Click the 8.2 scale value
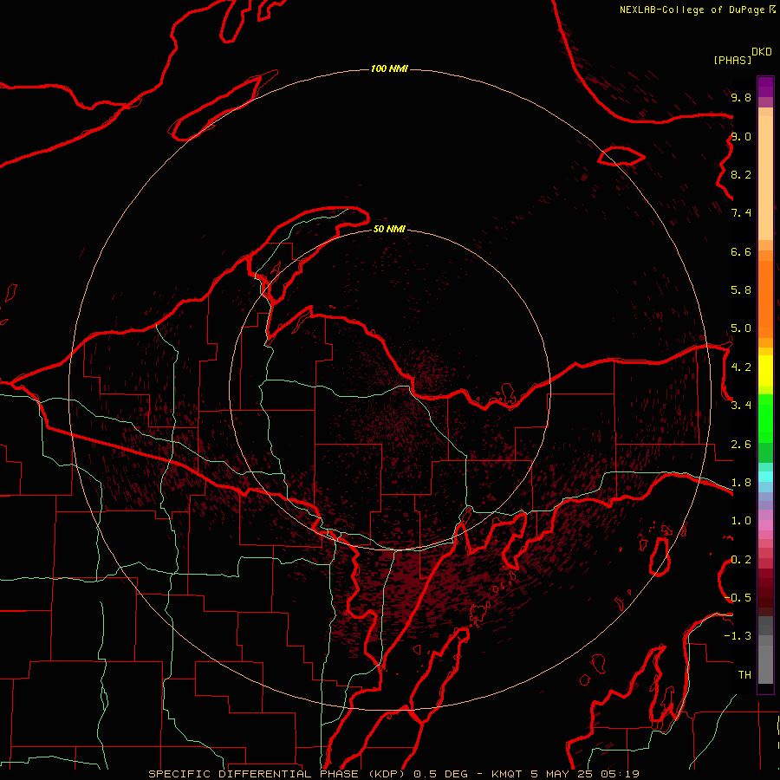The image size is (780, 780). point(741,175)
